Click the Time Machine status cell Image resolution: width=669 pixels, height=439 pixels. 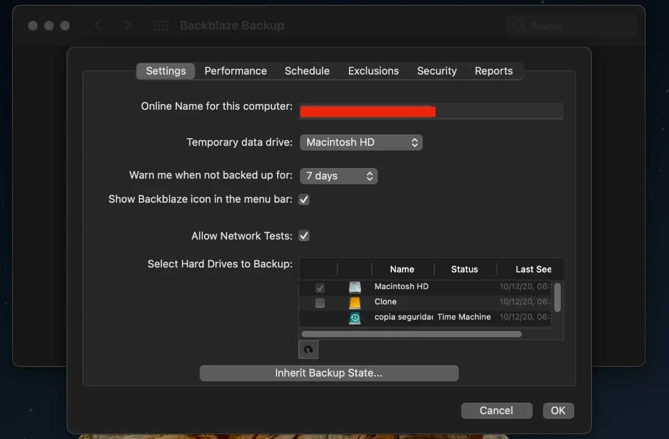click(464, 317)
